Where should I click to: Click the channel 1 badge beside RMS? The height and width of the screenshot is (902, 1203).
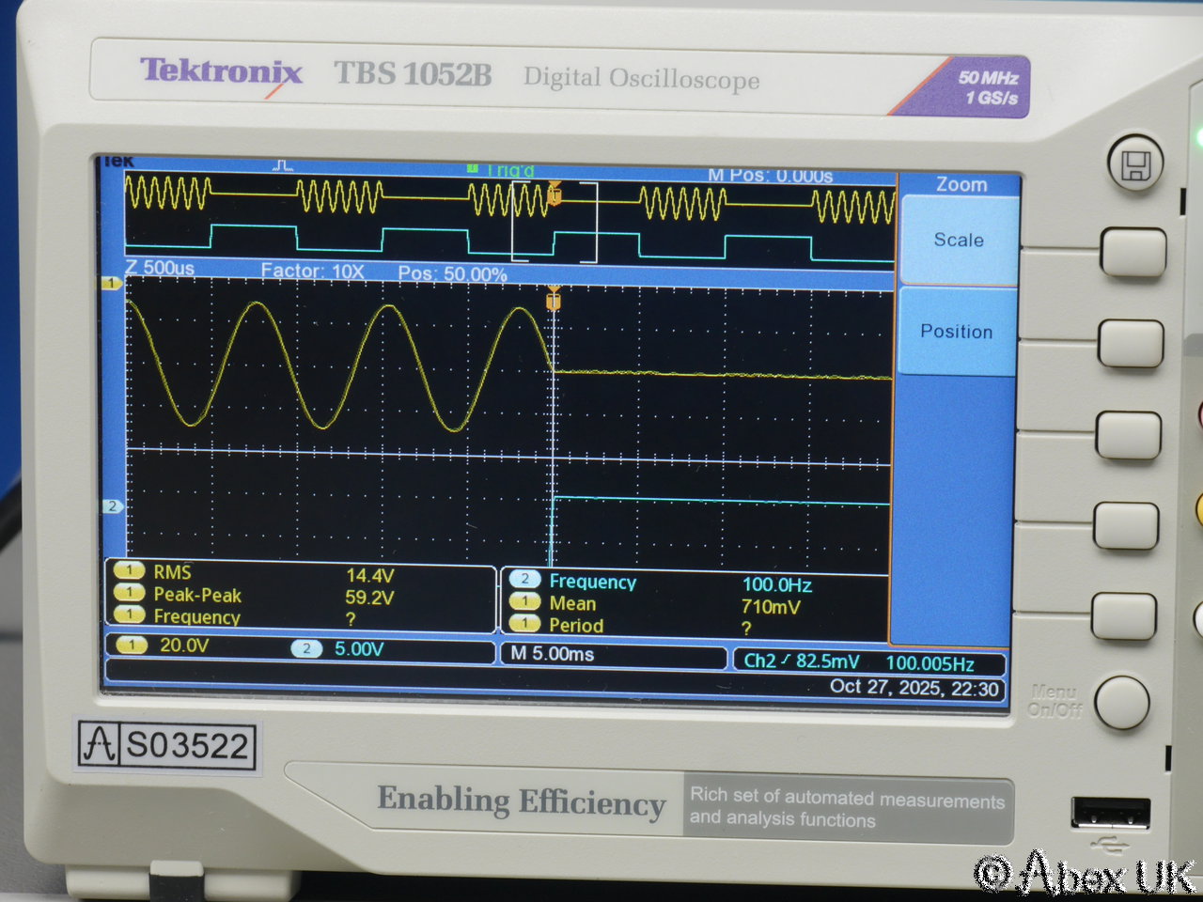(129, 571)
